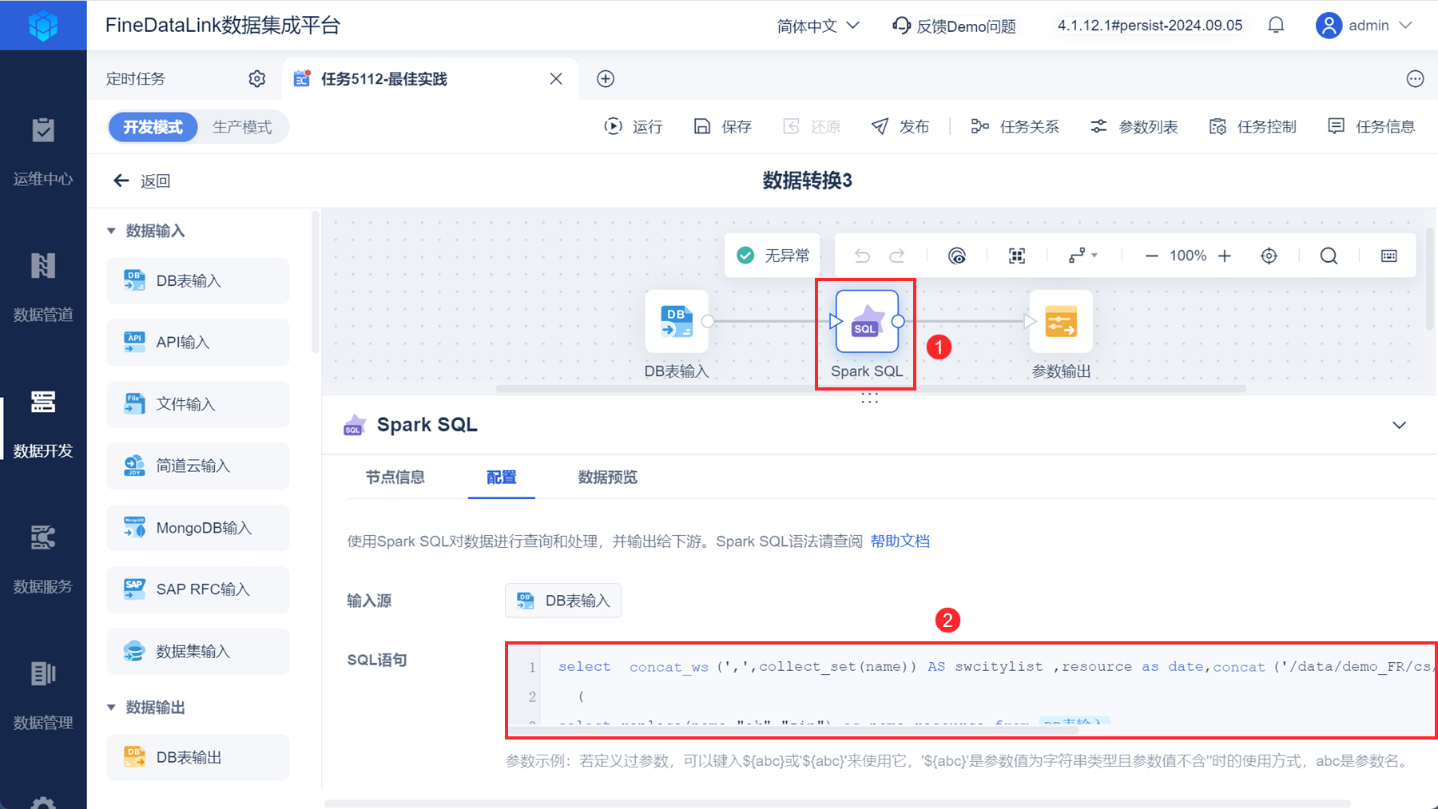Open the 帮助文档 link
The image size is (1438, 809).
[900, 541]
